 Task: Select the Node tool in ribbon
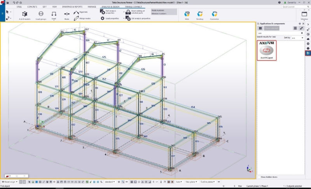click(66, 14)
